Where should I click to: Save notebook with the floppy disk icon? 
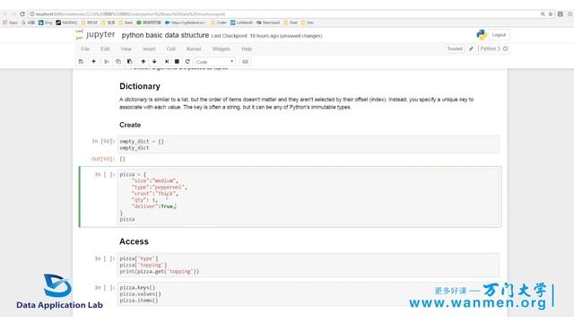(81, 62)
